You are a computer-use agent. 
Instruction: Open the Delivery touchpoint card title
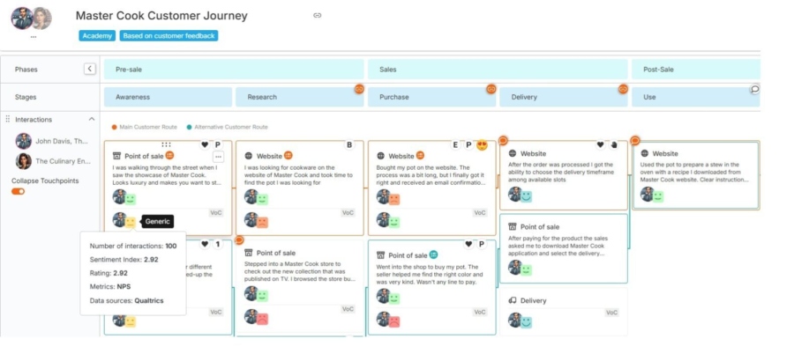(533, 300)
